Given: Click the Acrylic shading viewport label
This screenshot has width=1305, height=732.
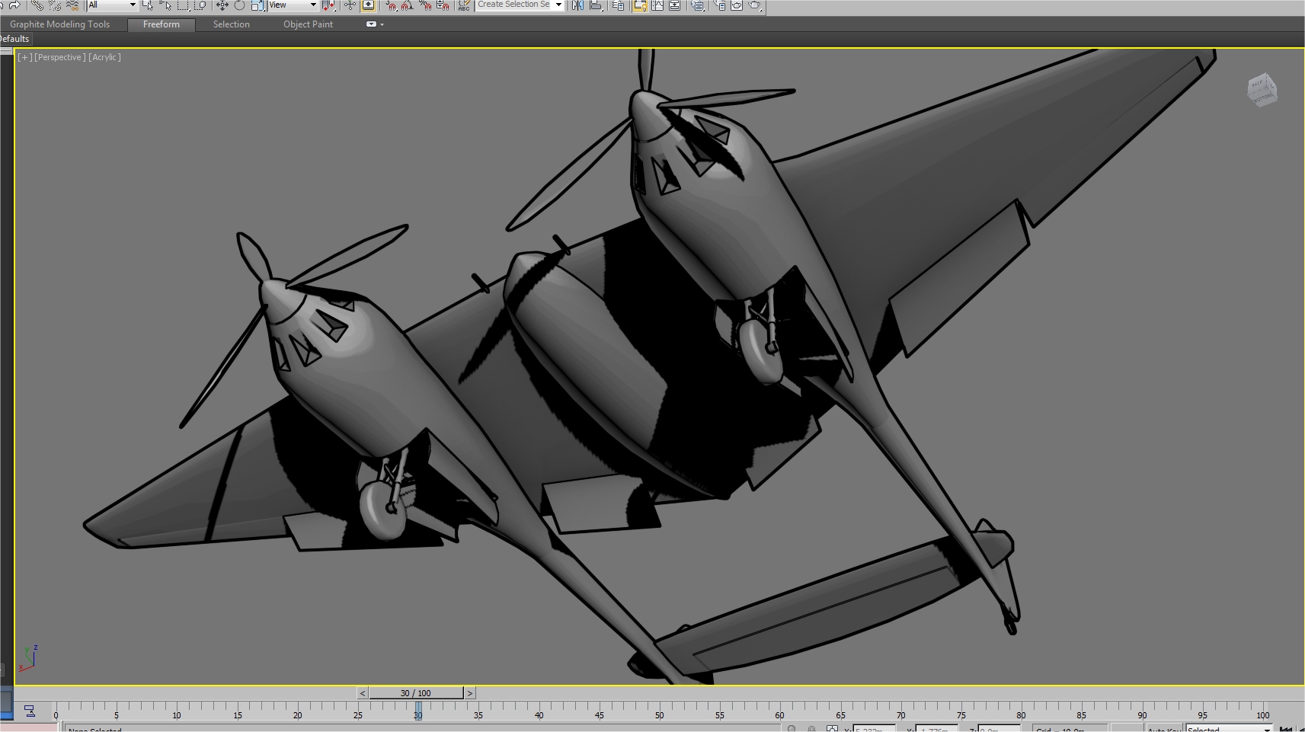Looking at the screenshot, I should (x=104, y=57).
